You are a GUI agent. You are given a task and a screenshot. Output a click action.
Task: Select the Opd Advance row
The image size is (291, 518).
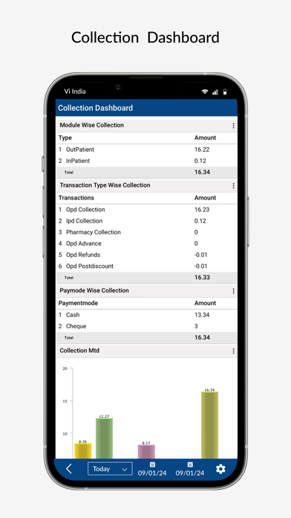pyautogui.click(x=147, y=243)
